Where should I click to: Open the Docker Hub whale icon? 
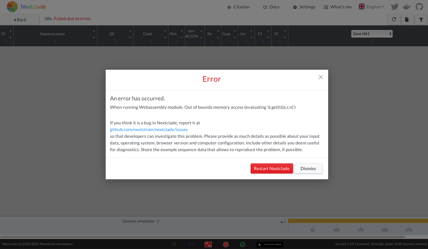407,6
